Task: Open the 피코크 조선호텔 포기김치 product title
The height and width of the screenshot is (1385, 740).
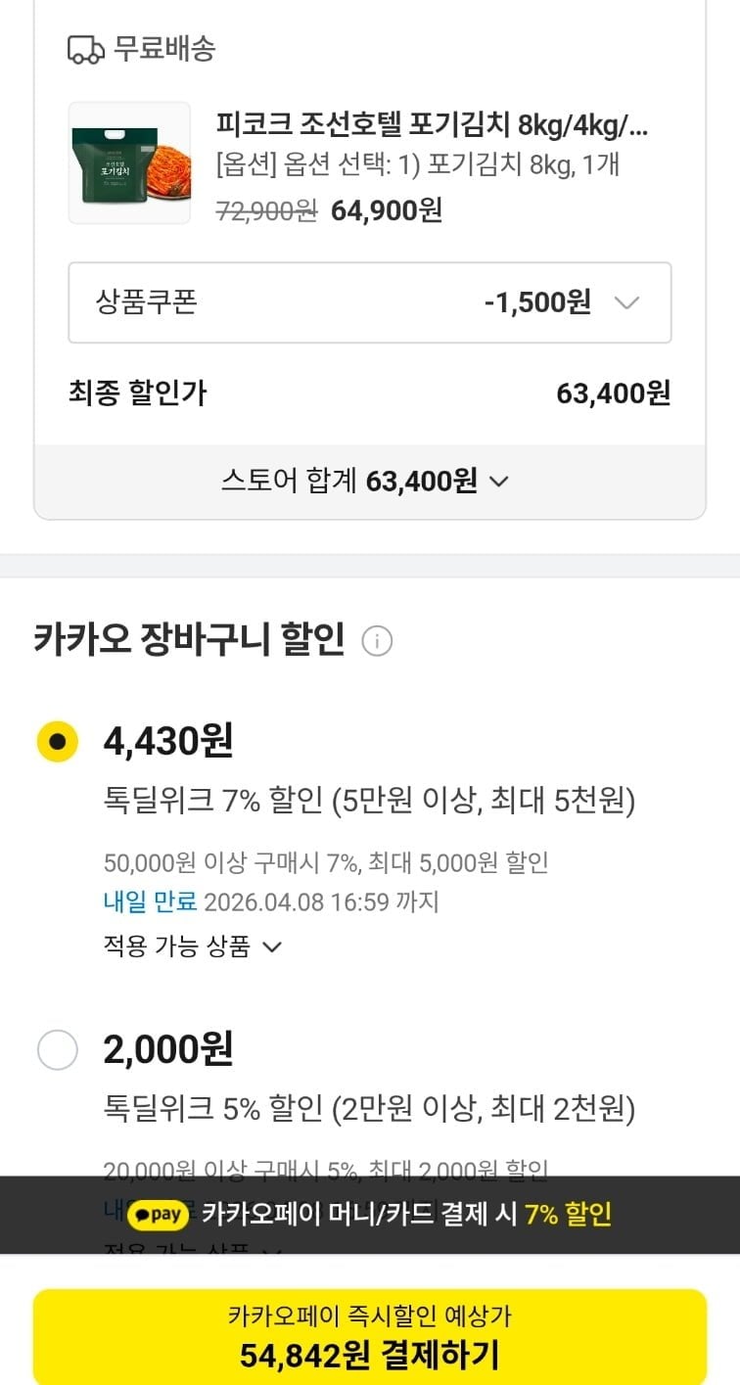Action: (432, 126)
